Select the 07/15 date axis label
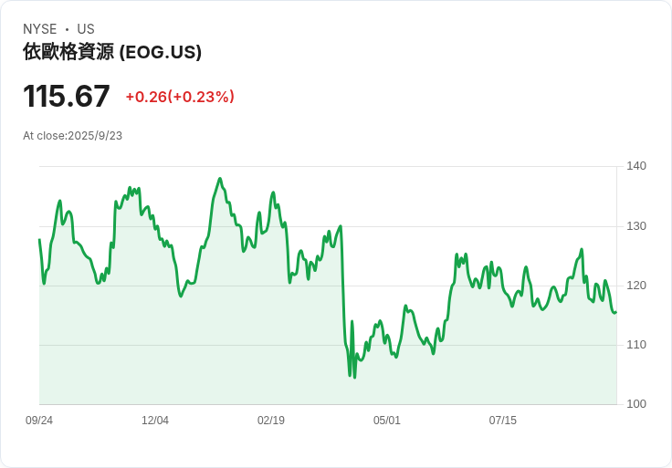 pyautogui.click(x=503, y=420)
